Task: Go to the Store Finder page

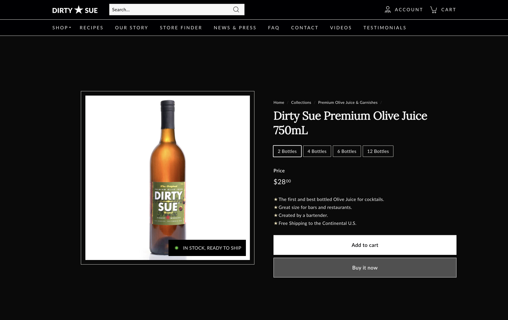Action: click(x=181, y=28)
